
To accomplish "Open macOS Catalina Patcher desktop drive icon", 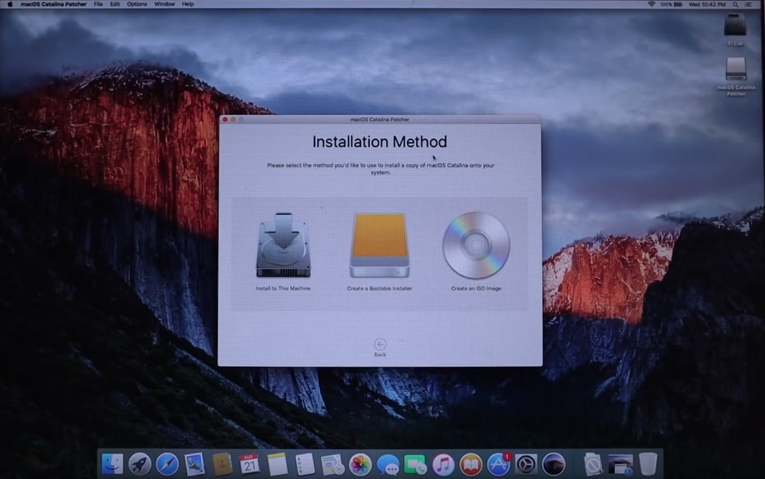I will click(735, 70).
